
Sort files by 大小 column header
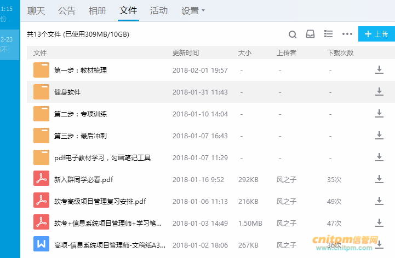tap(244, 53)
